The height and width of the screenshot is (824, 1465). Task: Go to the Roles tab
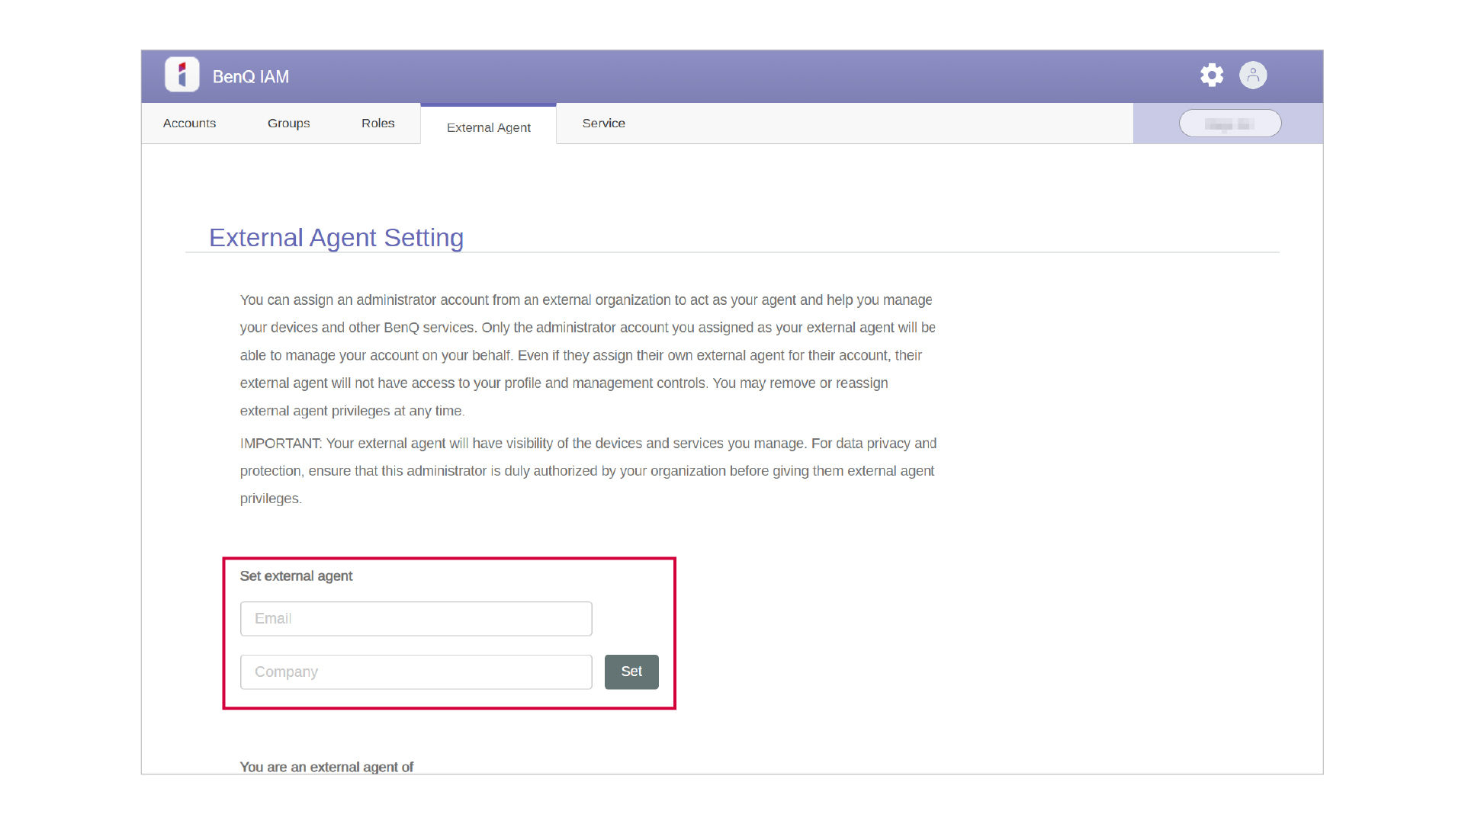pyautogui.click(x=377, y=123)
